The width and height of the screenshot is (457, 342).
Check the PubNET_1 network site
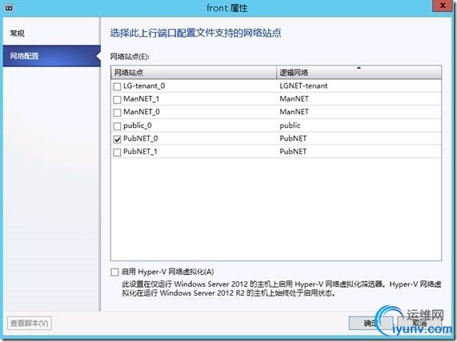pos(117,153)
